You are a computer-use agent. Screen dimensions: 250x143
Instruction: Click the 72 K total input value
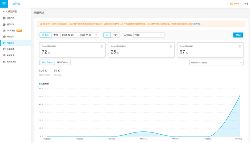(x=46, y=52)
